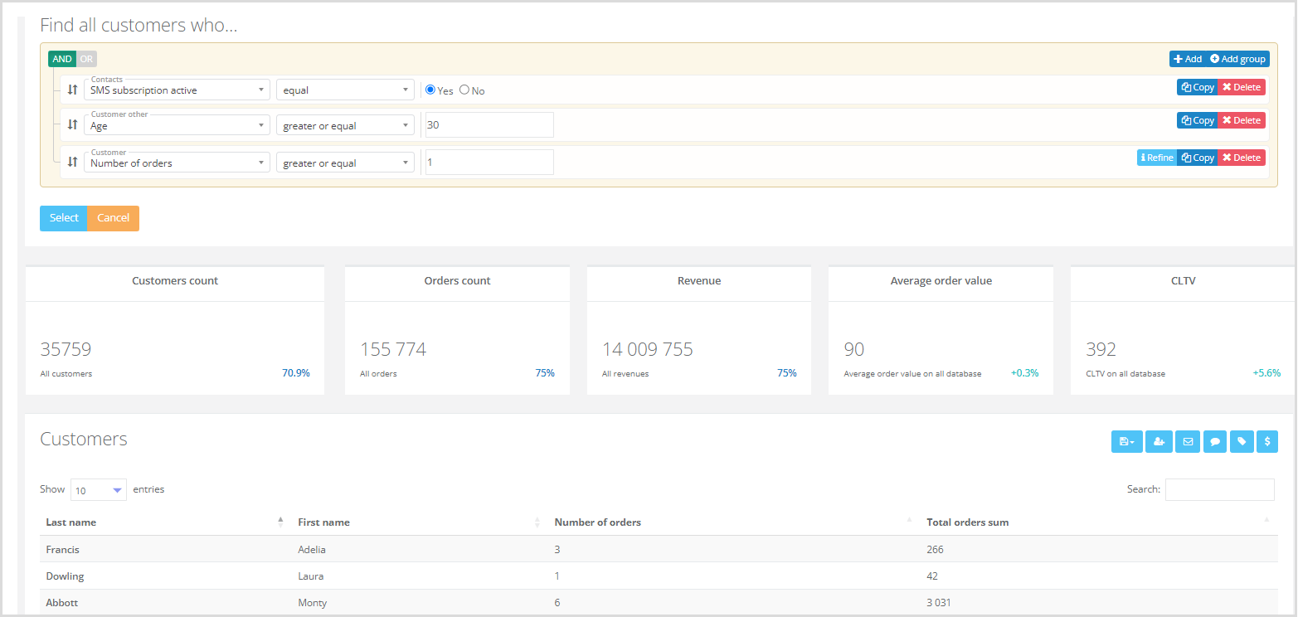Click Refine on Number of orders rule

1156,158
